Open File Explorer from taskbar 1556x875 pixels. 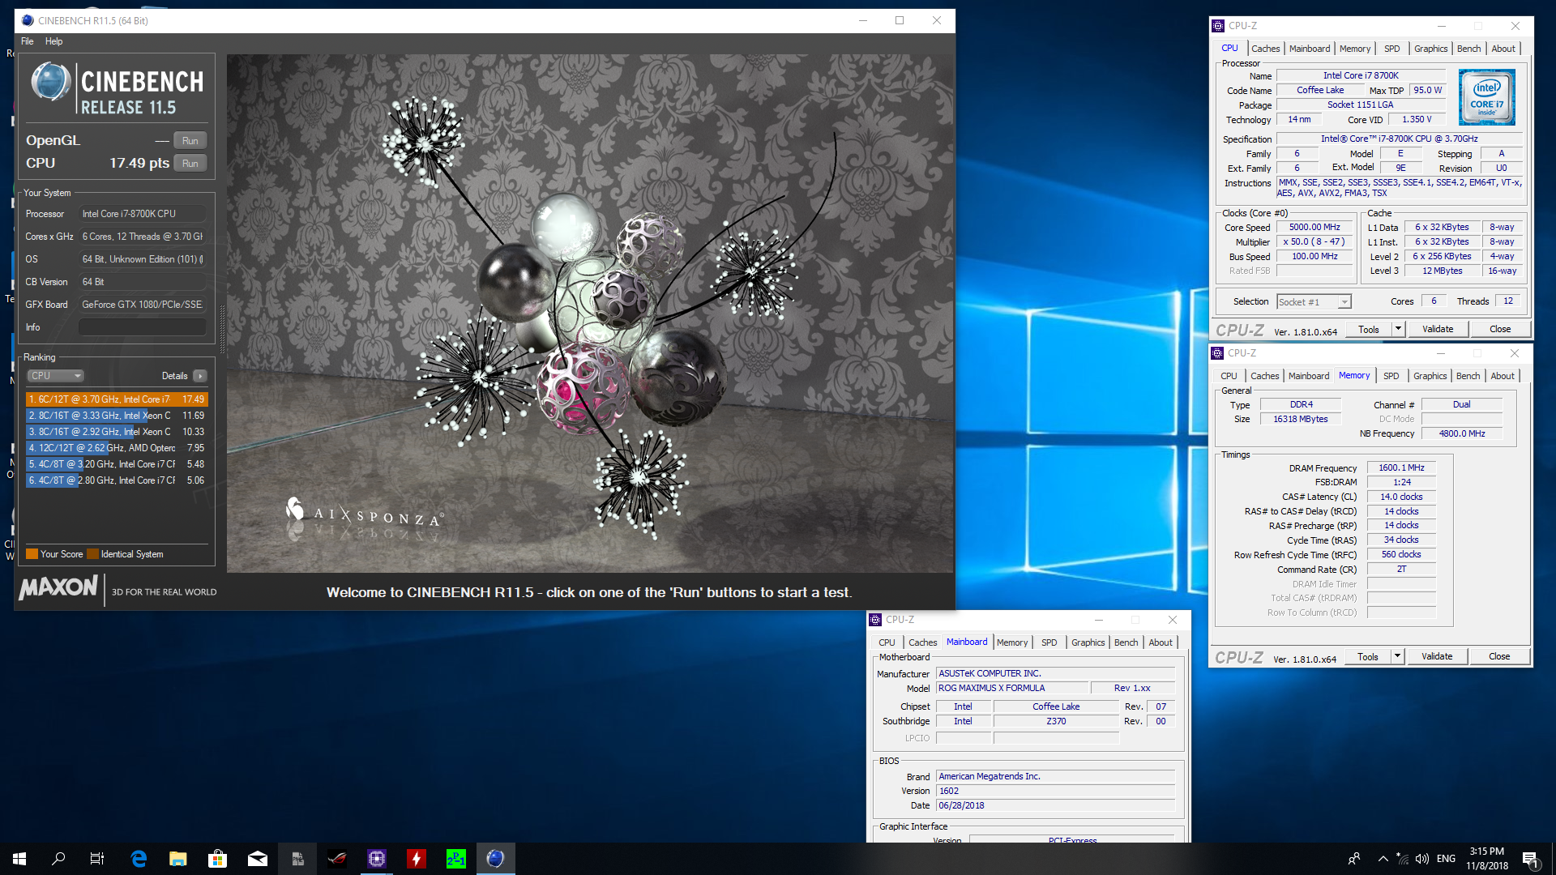(178, 859)
